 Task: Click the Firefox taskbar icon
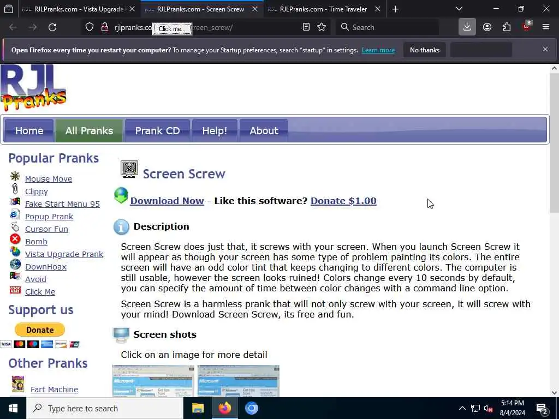(x=224, y=408)
